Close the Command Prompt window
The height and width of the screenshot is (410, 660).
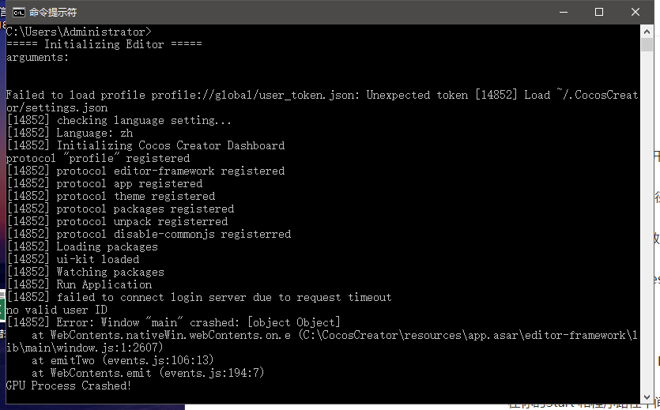coord(635,12)
